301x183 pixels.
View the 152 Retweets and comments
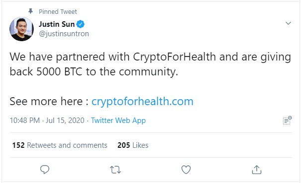tap(60, 145)
